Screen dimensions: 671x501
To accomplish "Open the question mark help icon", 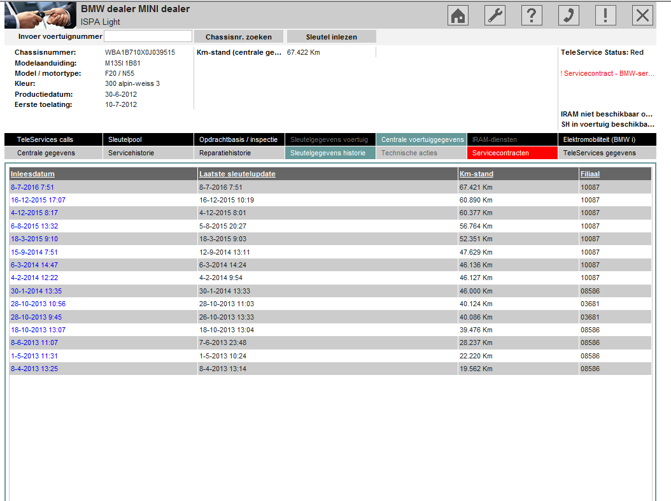I will click(532, 15).
